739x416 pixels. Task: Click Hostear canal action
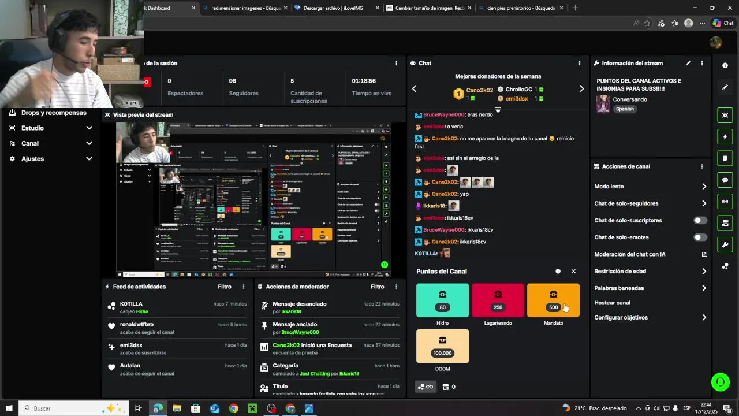click(612, 303)
